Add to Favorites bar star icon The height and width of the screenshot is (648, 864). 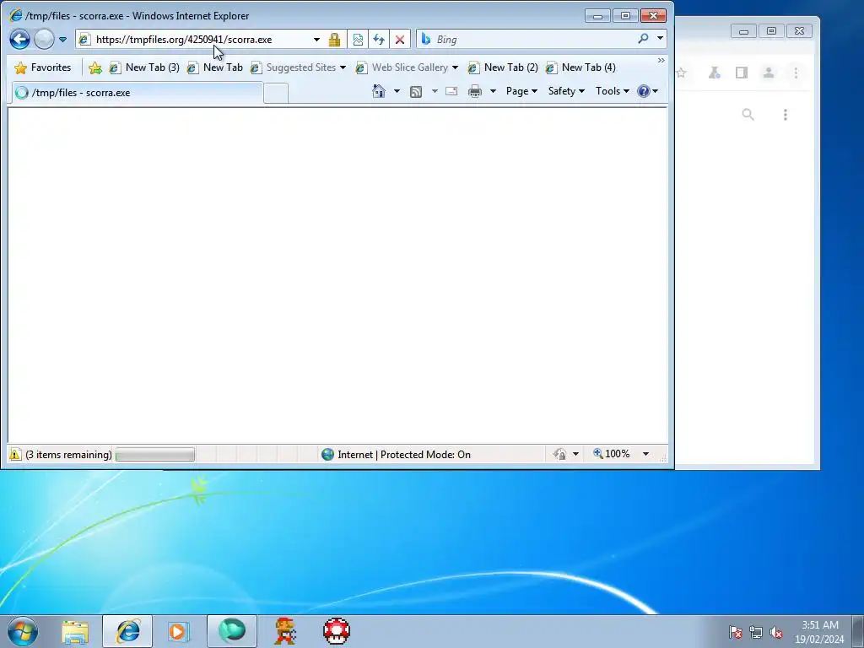coord(95,67)
